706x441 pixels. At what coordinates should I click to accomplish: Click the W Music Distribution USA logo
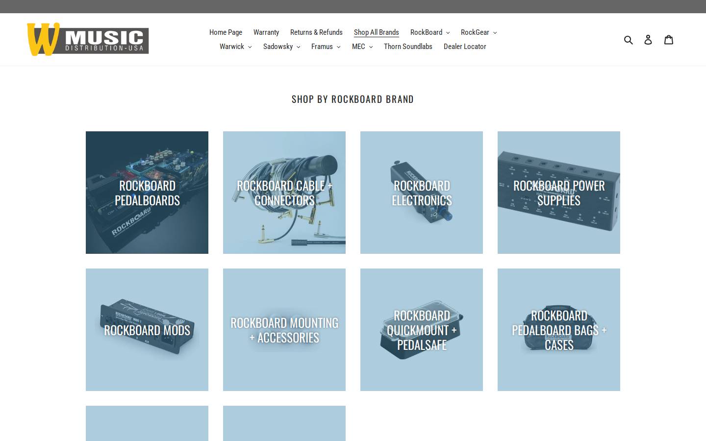pos(88,39)
